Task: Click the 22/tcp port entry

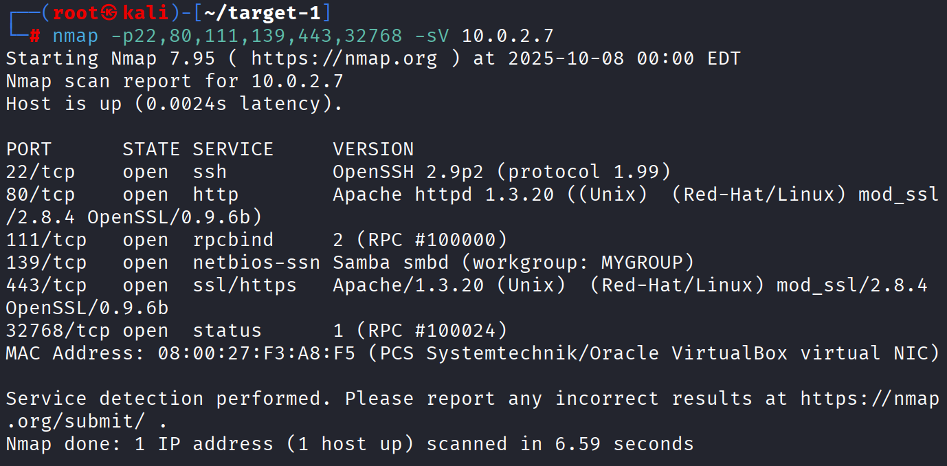Action: 41,172
